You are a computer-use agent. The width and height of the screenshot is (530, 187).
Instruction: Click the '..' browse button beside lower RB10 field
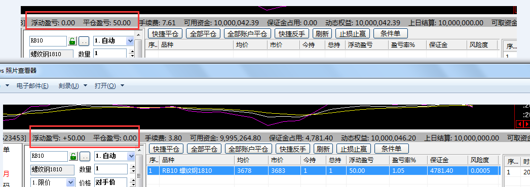point(85,156)
